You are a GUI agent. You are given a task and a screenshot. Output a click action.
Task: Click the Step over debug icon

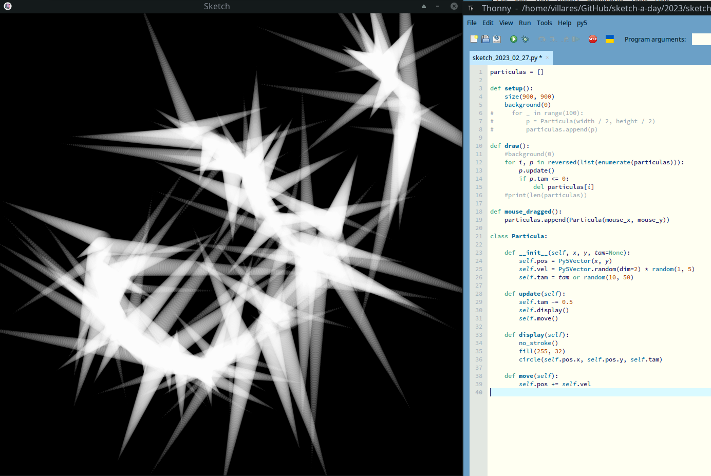pos(542,39)
